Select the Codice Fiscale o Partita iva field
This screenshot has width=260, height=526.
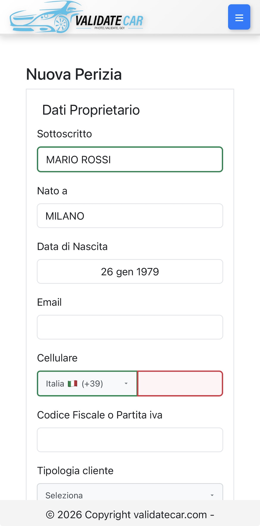tap(130, 440)
